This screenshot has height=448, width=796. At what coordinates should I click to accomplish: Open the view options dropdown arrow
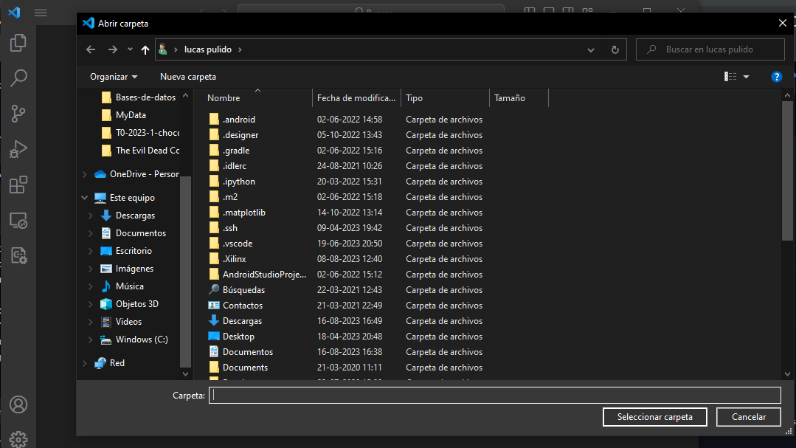(745, 76)
